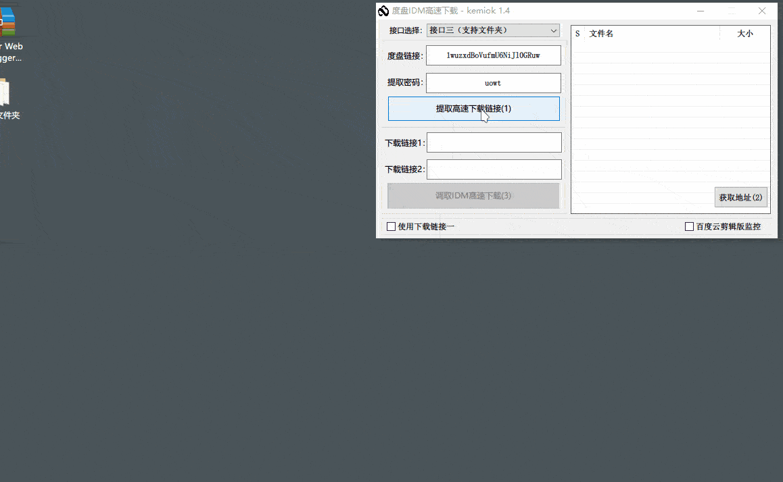This screenshot has height=482, width=783.
Task: Click the 下载链接1 text box
Action: click(x=494, y=142)
